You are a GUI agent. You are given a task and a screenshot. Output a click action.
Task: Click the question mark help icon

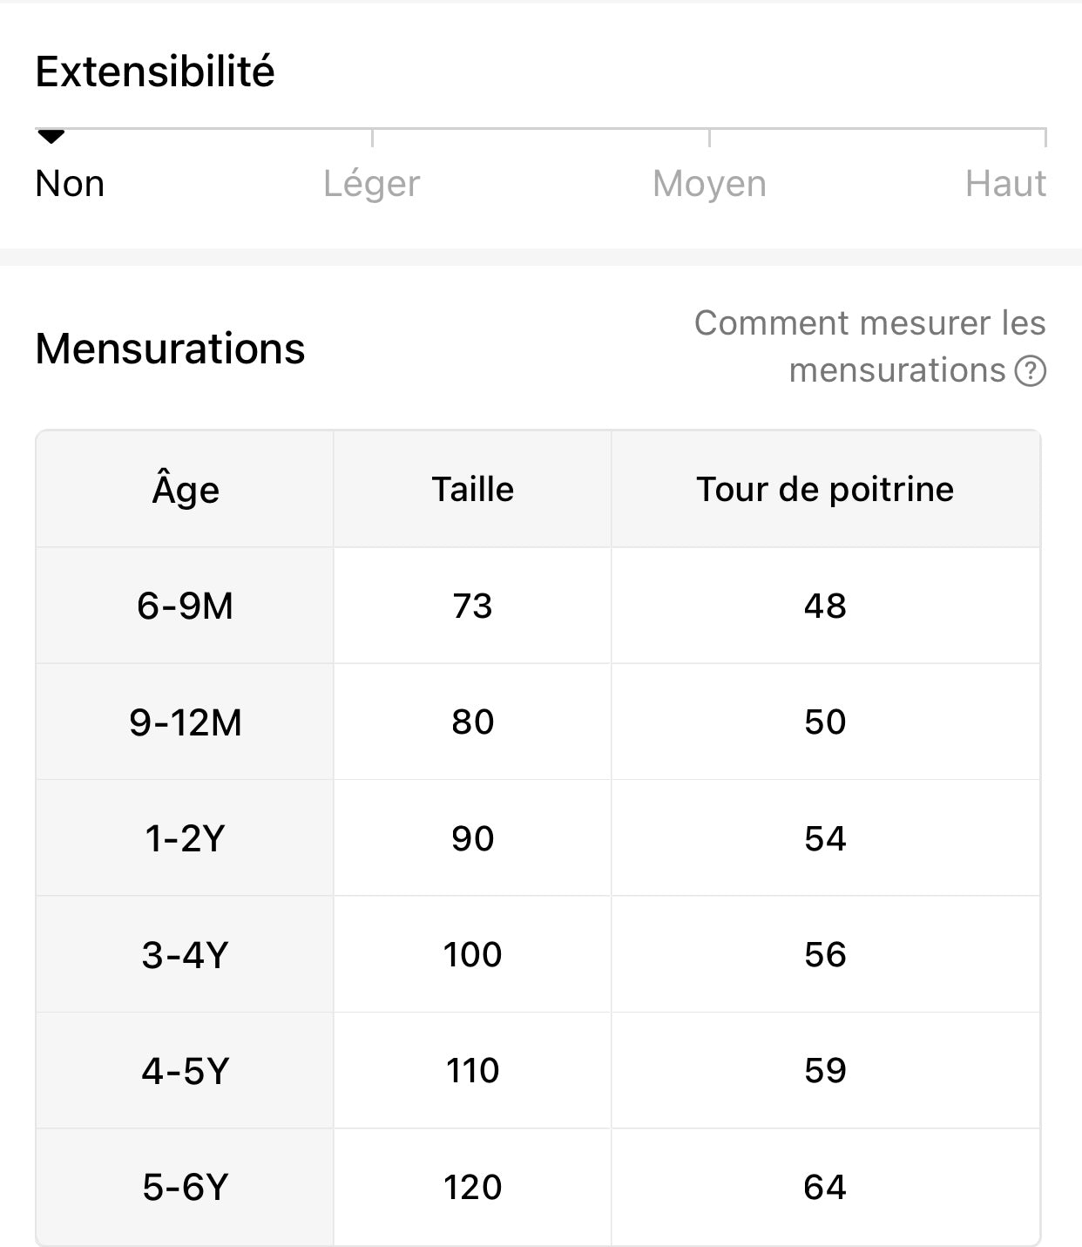click(1030, 371)
